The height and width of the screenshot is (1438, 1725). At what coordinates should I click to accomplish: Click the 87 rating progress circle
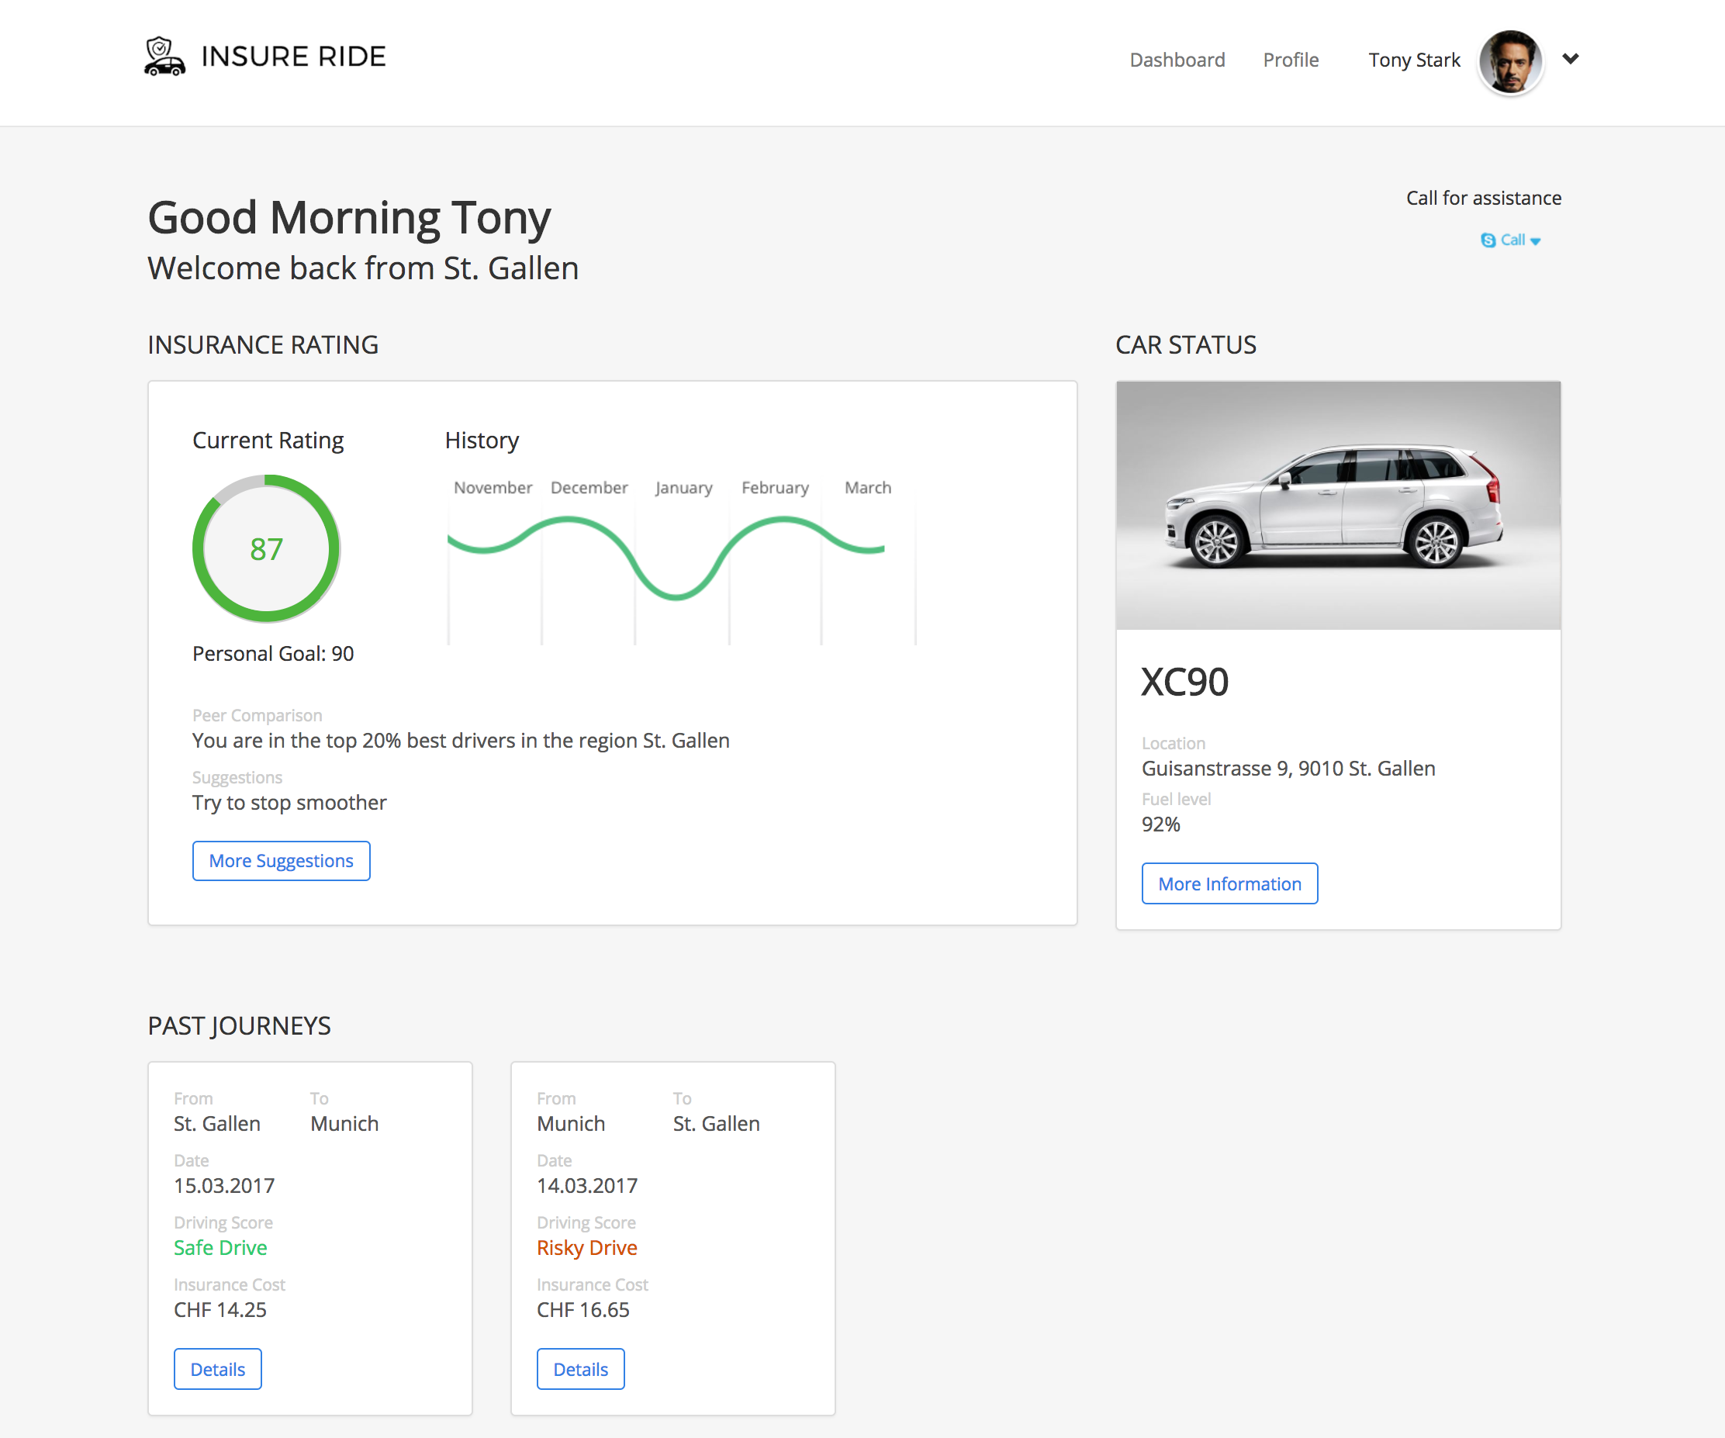coord(266,548)
